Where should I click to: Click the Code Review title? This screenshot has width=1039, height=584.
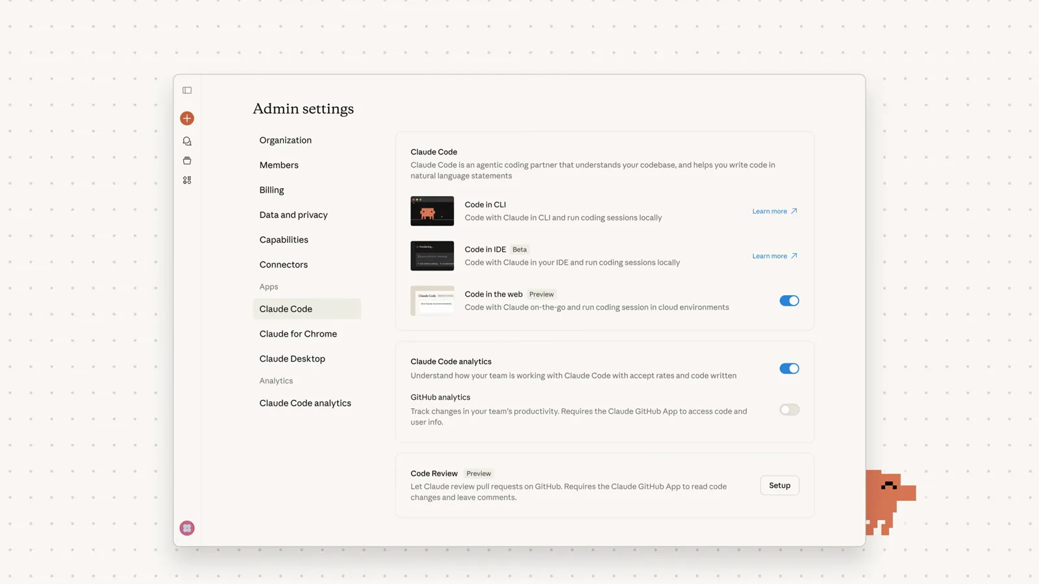click(x=434, y=474)
